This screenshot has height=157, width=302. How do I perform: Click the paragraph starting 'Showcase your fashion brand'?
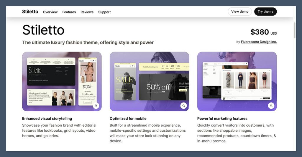pyautogui.click(x=59, y=130)
